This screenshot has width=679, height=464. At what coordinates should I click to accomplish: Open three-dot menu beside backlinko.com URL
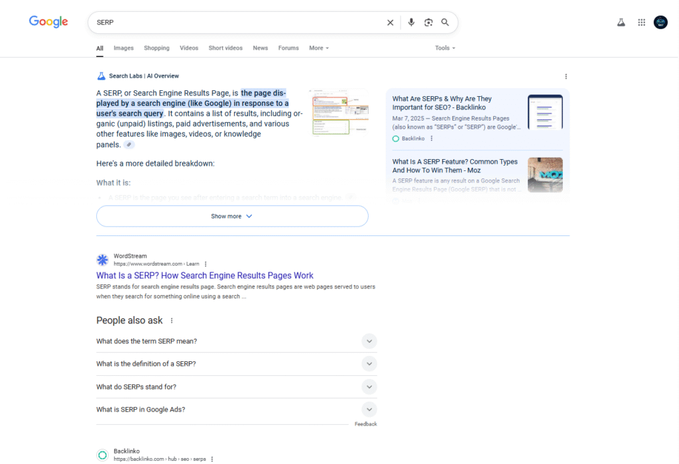click(212, 459)
